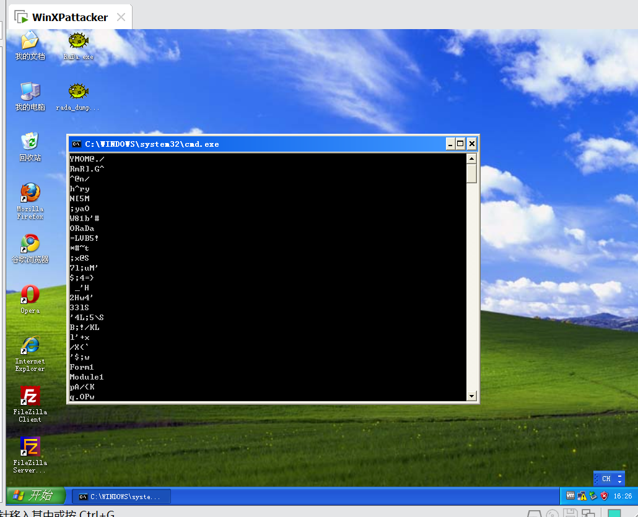The height and width of the screenshot is (517, 638).
Task: Select the WinXPattacker VM tab
Action: [x=70, y=17]
